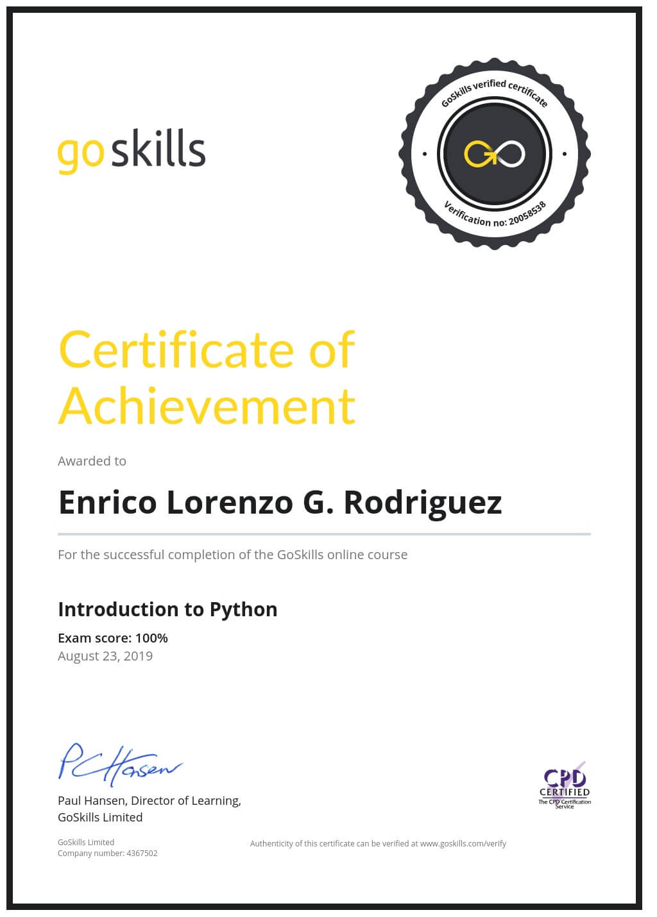The image size is (657, 917).
Task: Click the GoSkills verified certificate badge
Action: [x=494, y=154]
